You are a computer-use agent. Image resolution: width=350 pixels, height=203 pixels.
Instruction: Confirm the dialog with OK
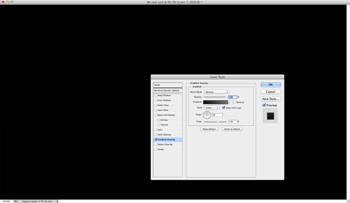(271, 85)
